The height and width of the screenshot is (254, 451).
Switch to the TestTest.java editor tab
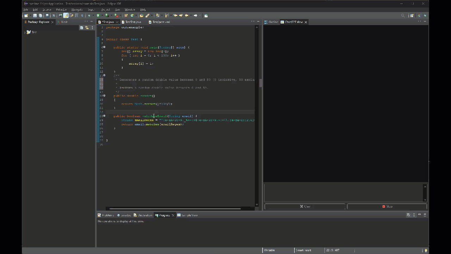point(133,22)
